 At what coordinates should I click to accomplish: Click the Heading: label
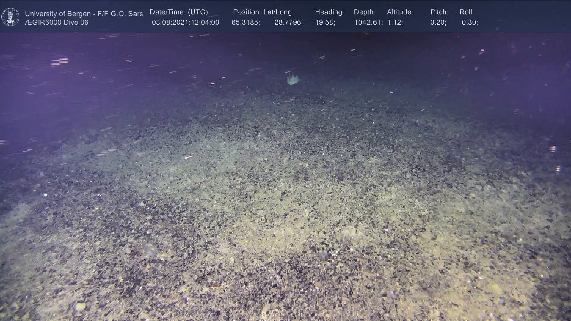pos(329,12)
